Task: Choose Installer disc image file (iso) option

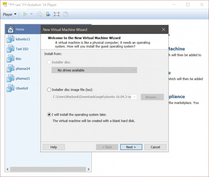Action: click(x=49, y=89)
